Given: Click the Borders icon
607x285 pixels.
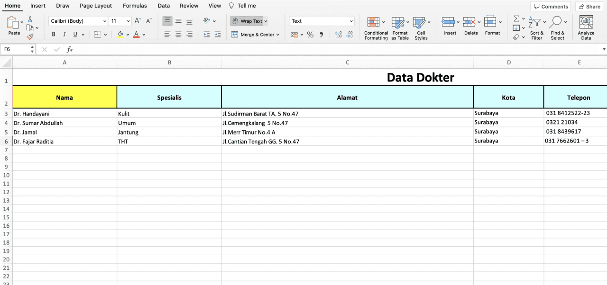Looking at the screenshot, I should (97, 34).
